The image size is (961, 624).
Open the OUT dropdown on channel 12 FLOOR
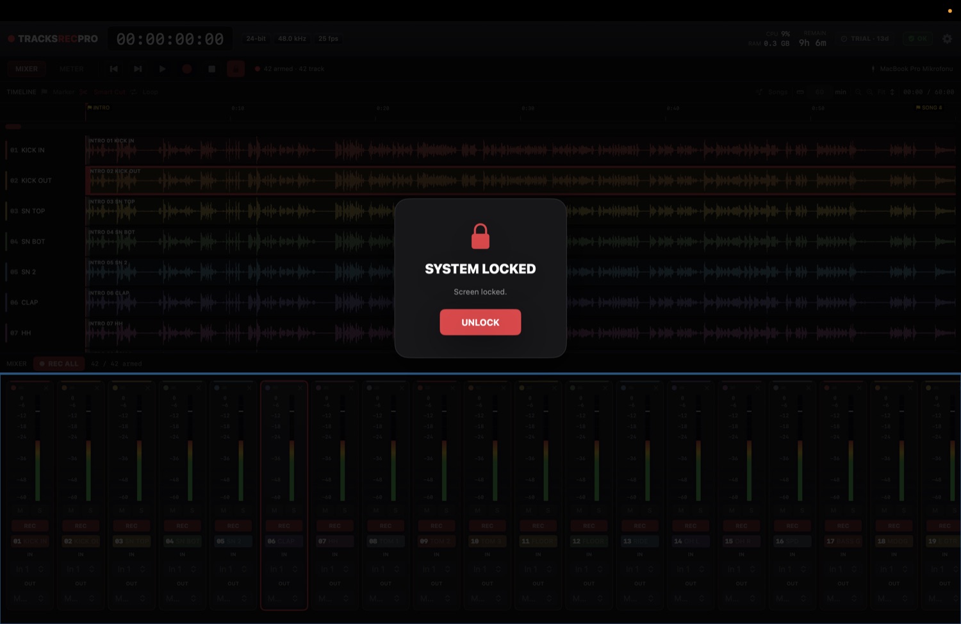[x=589, y=598]
